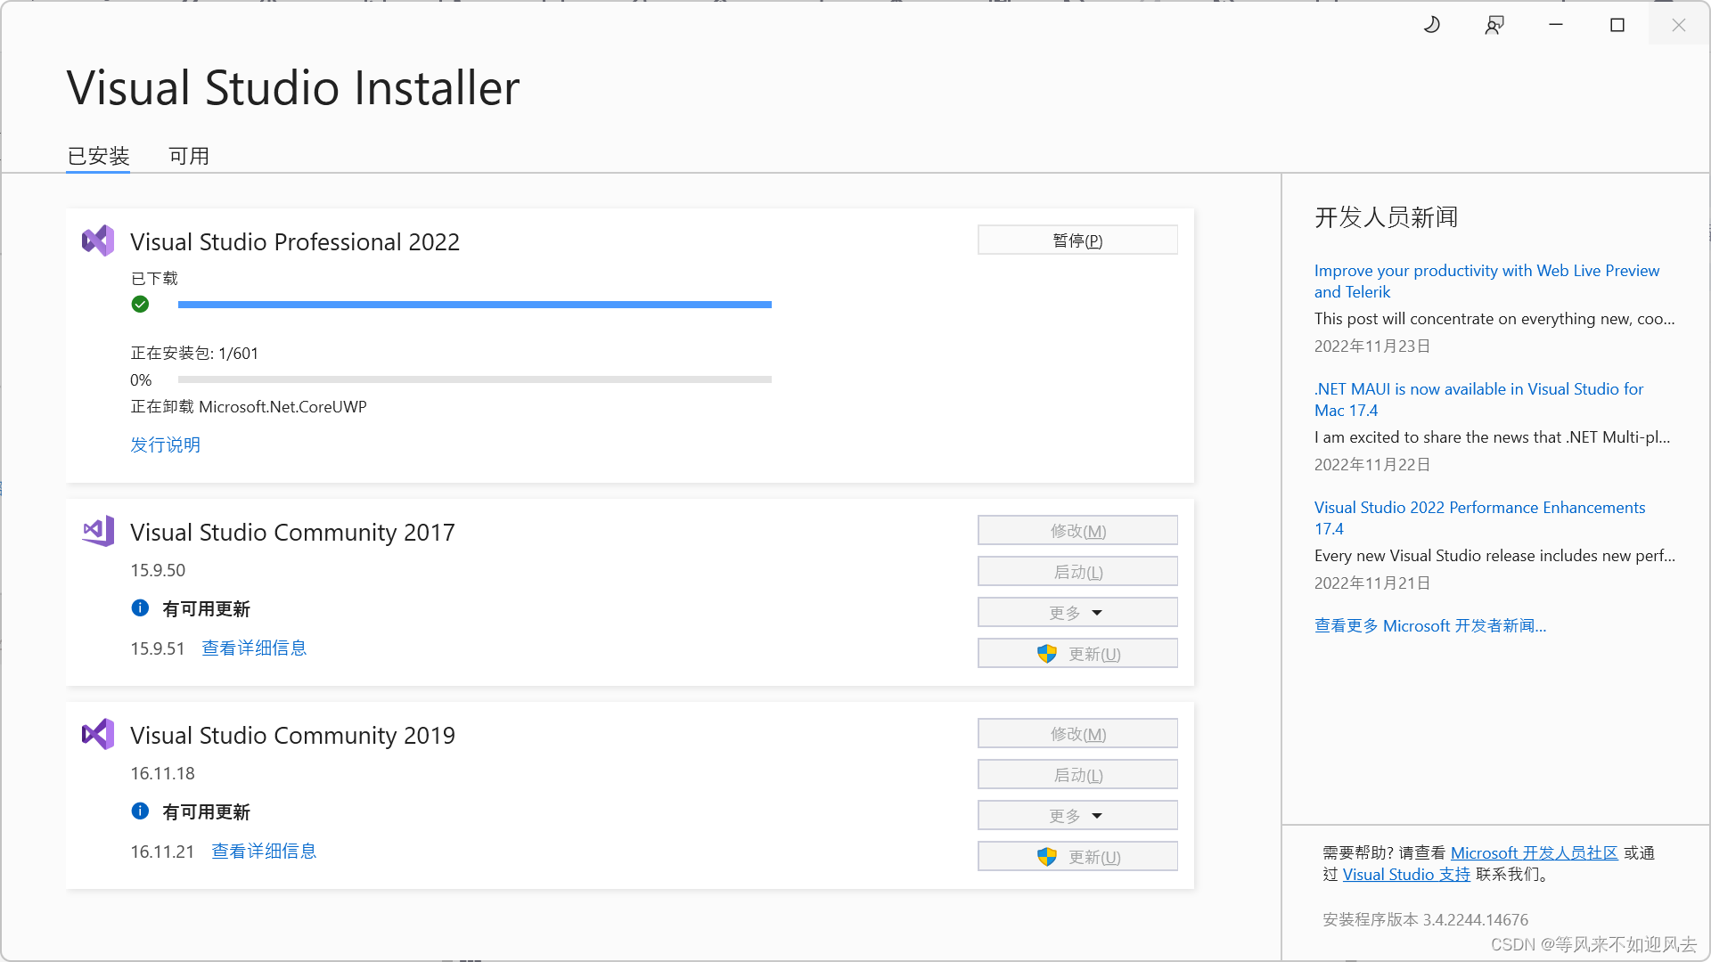Screen dimensions: 1711x962
Task: Click 有可用更新 label under Community 2019
Action: point(206,812)
